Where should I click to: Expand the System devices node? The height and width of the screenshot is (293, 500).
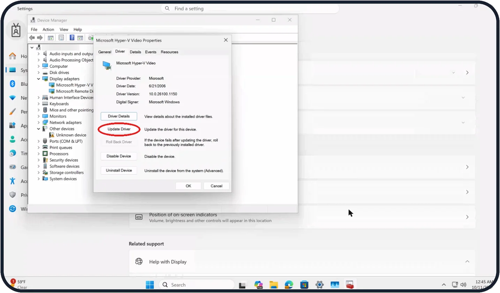39,179
